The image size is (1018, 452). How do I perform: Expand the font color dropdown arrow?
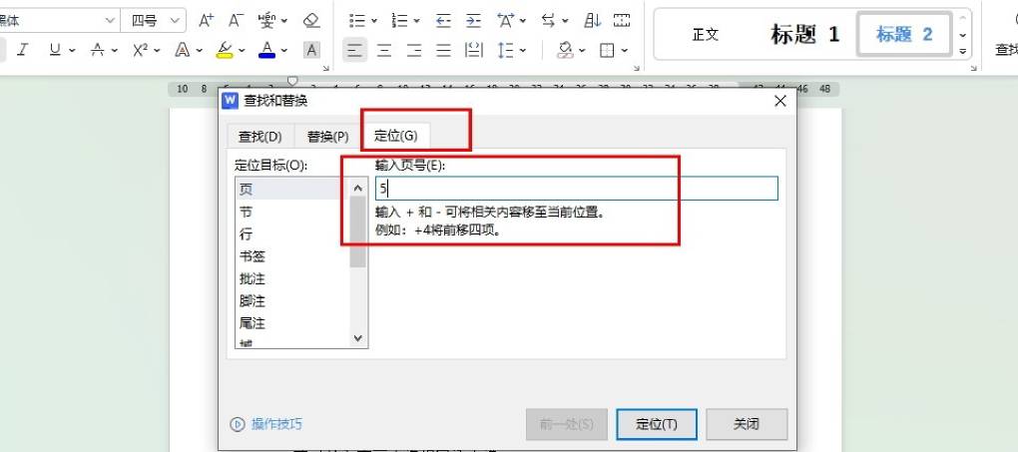click(x=284, y=50)
